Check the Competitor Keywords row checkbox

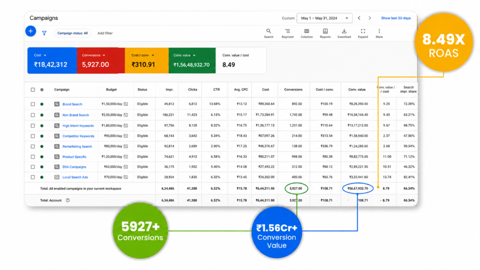pyautogui.click(x=33, y=136)
